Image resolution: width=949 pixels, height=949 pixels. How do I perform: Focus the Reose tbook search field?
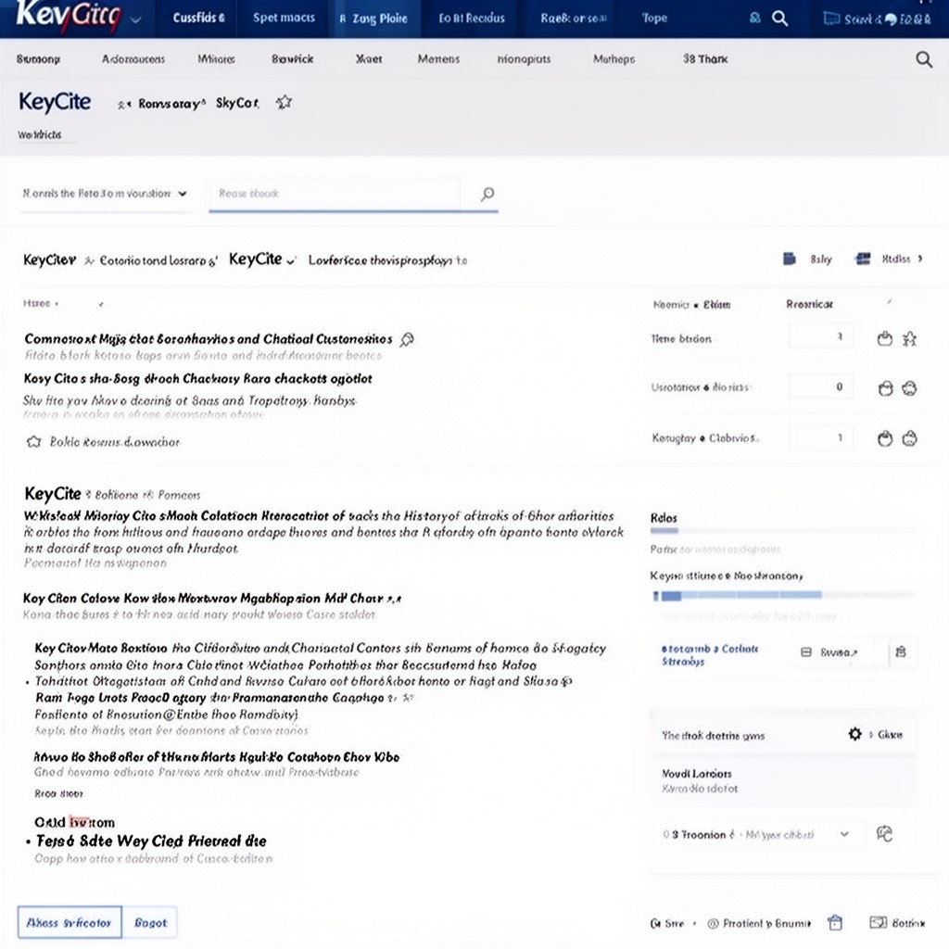pyautogui.click(x=334, y=194)
